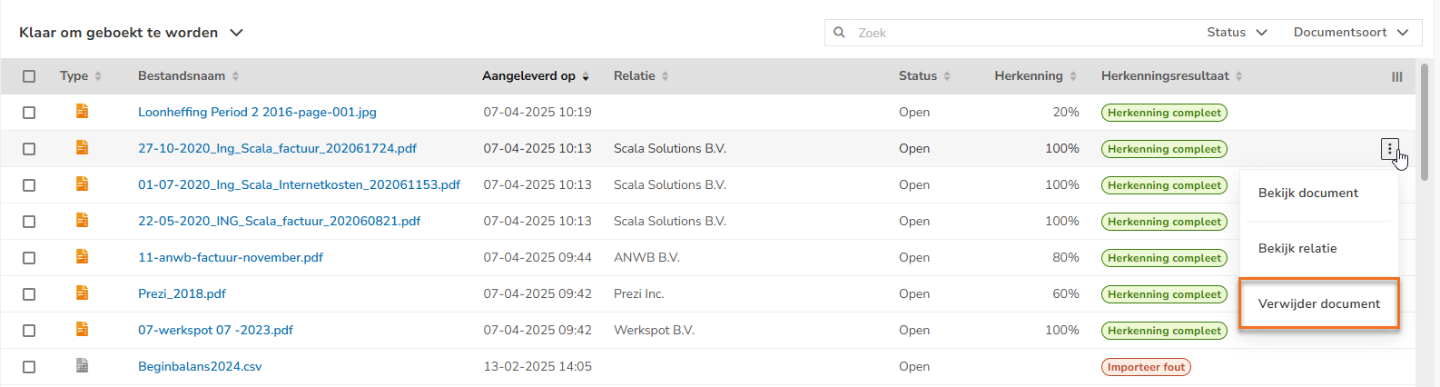This screenshot has width=1440, height=387.
Task: Select 'Bekijk document' menu entry
Action: tap(1307, 193)
